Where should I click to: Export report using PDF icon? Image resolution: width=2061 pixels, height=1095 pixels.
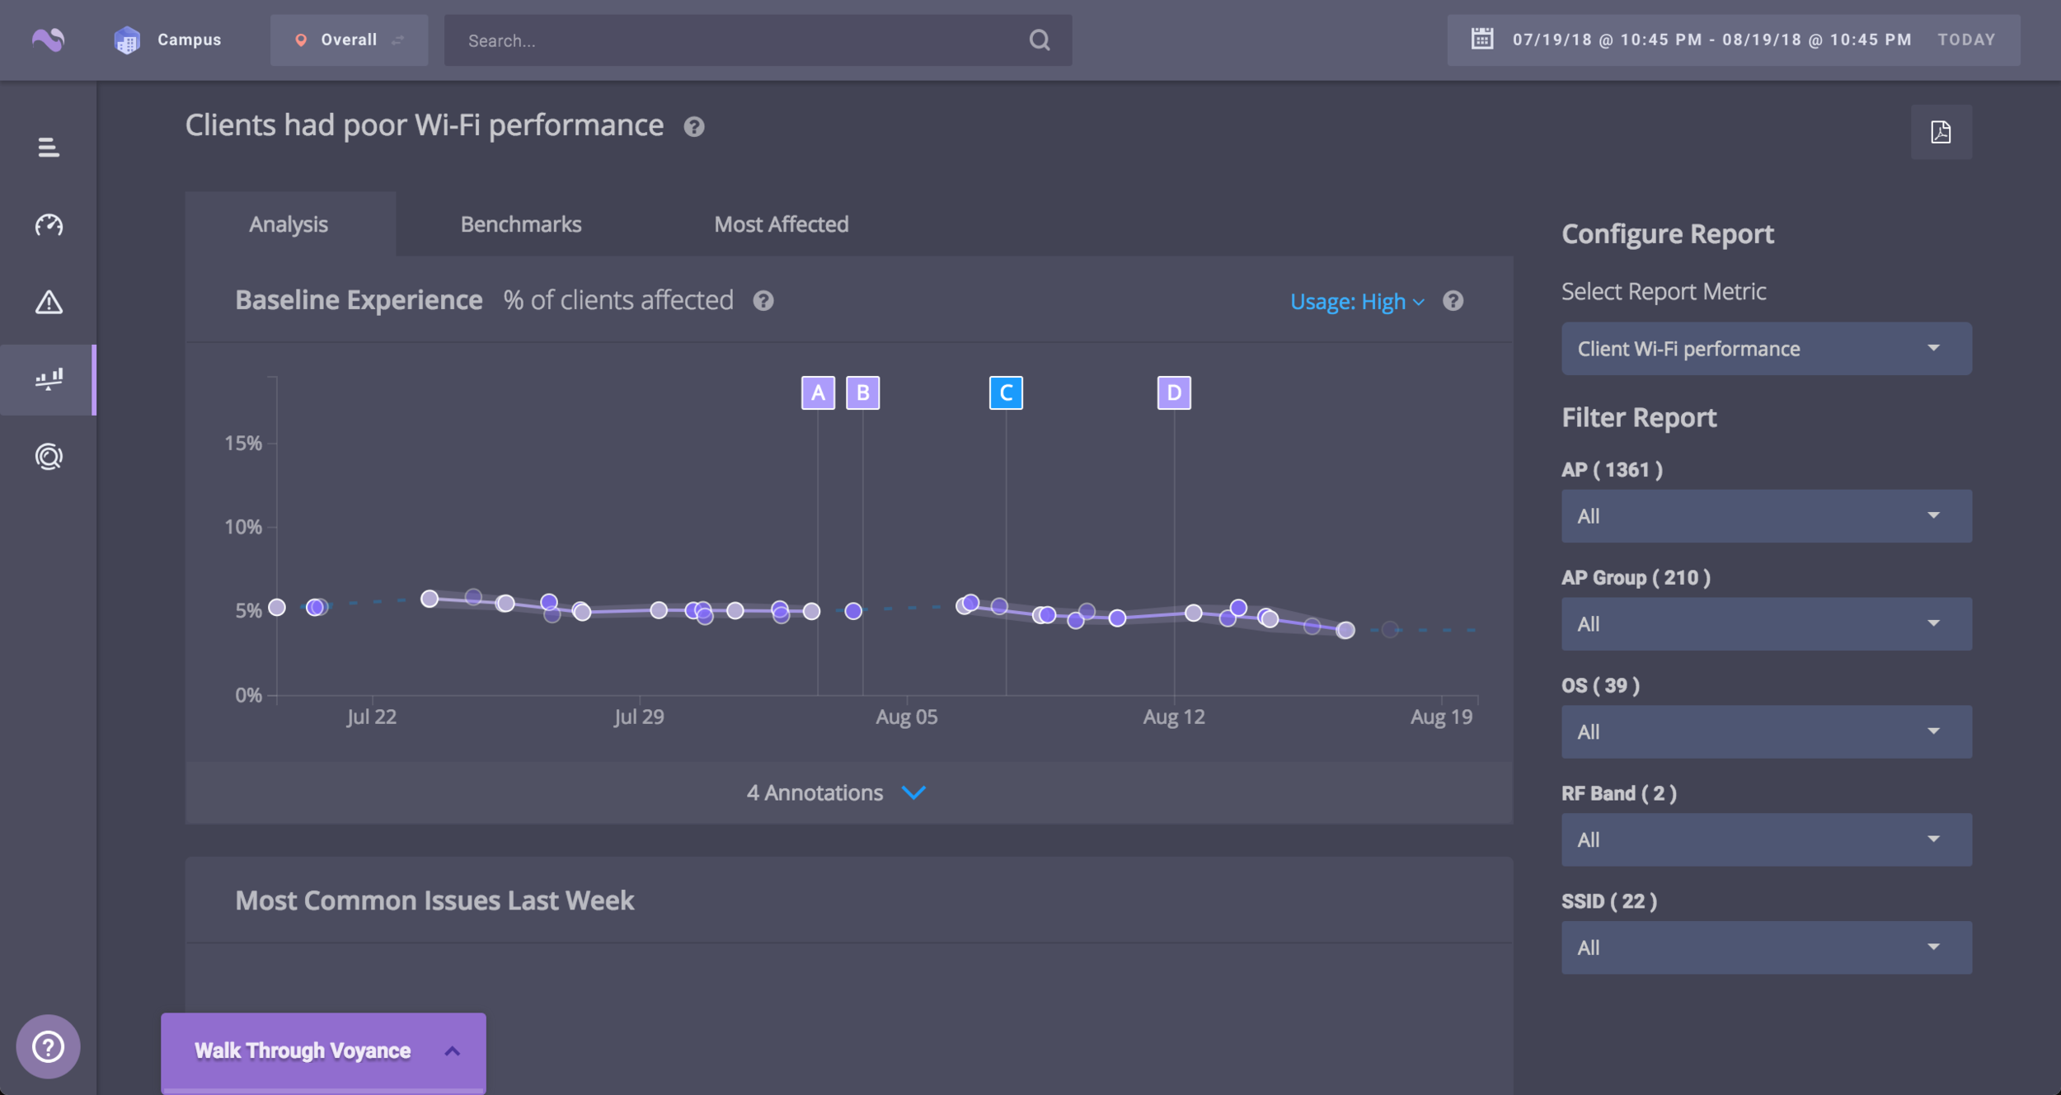click(x=1941, y=132)
